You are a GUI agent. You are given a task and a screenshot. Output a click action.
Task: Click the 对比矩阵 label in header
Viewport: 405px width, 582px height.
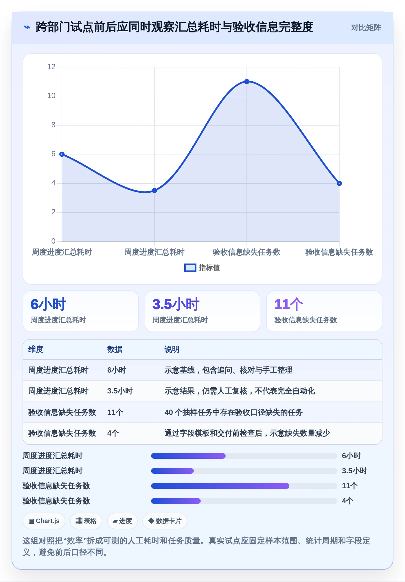(x=366, y=28)
